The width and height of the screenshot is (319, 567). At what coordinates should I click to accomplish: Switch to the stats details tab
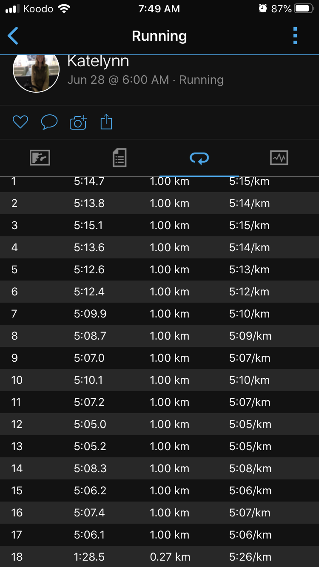point(120,158)
